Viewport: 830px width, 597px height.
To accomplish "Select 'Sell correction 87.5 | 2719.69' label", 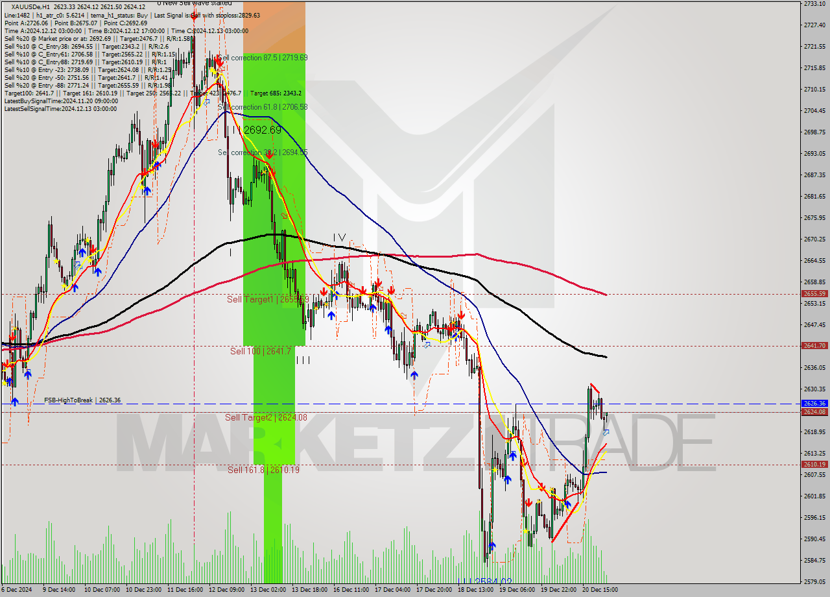I will pos(263,58).
